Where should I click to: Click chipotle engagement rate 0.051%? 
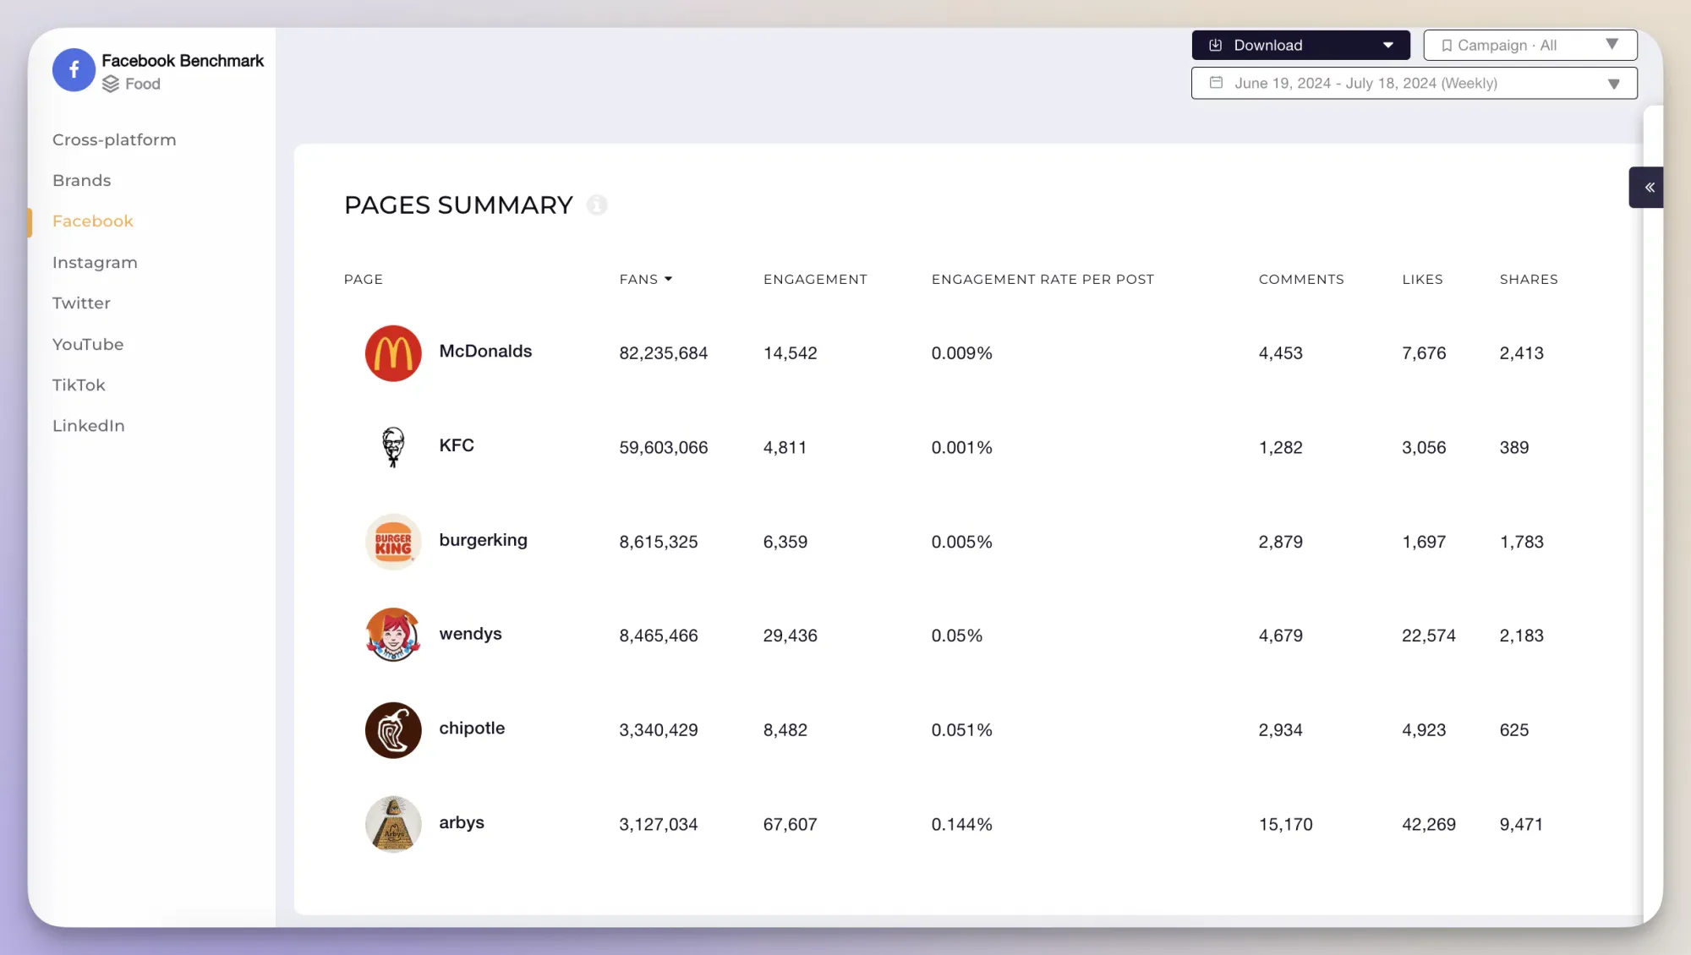tap(962, 730)
